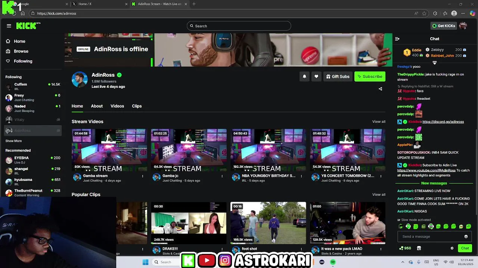Toggle the notification bell for AdinRoss

[x=304, y=76]
